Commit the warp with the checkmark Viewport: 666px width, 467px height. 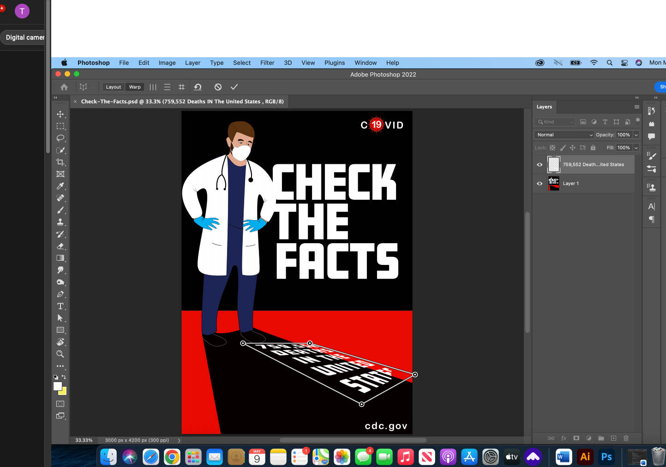[234, 87]
